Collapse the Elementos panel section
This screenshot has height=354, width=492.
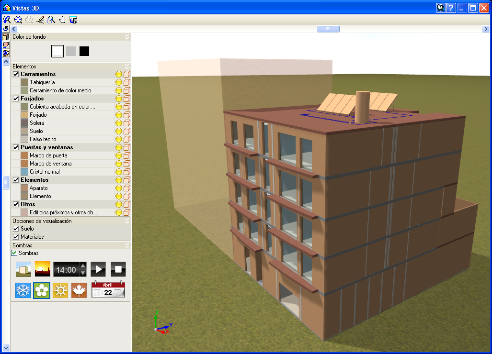127,66
